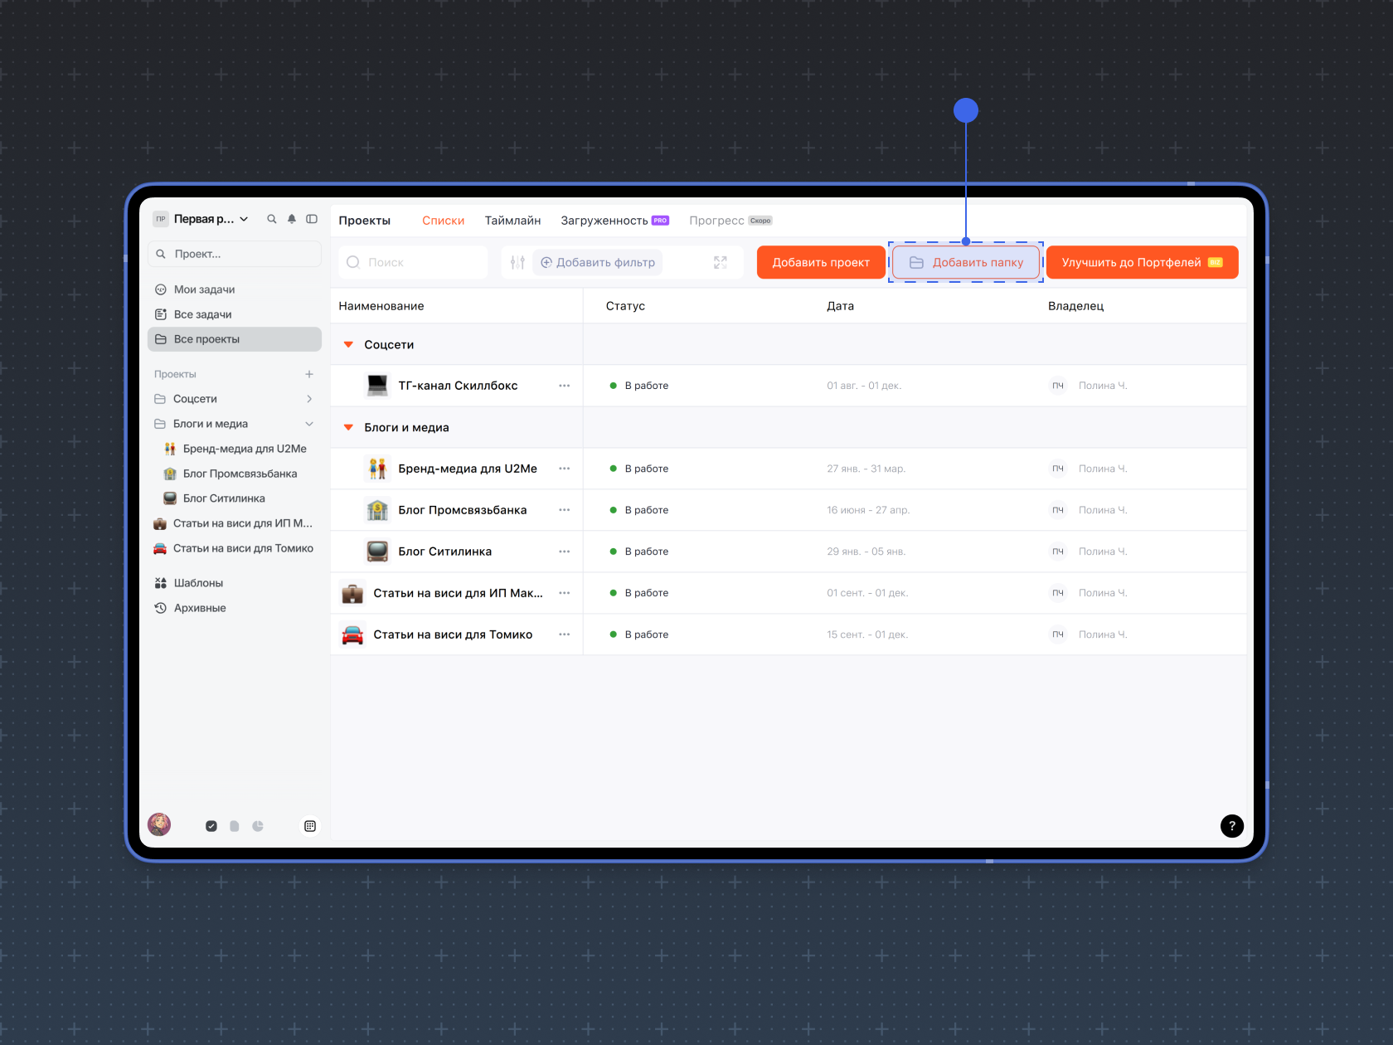Viewport: 1393px width, 1045px height.
Task: Click the notifications bell icon
Action: click(292, 219)
